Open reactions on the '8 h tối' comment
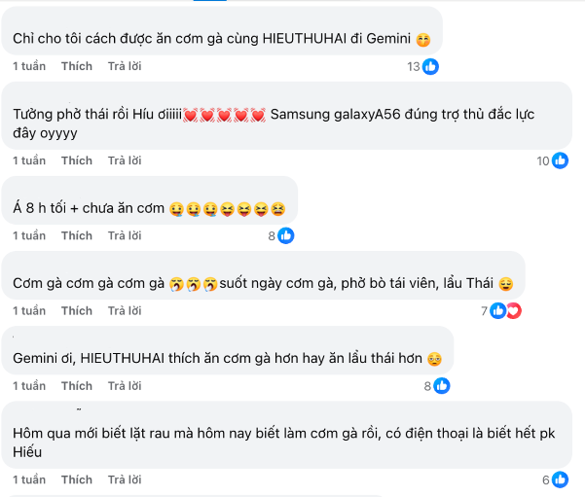This screenshot has width=586, height=497. [x=285, y=235]
